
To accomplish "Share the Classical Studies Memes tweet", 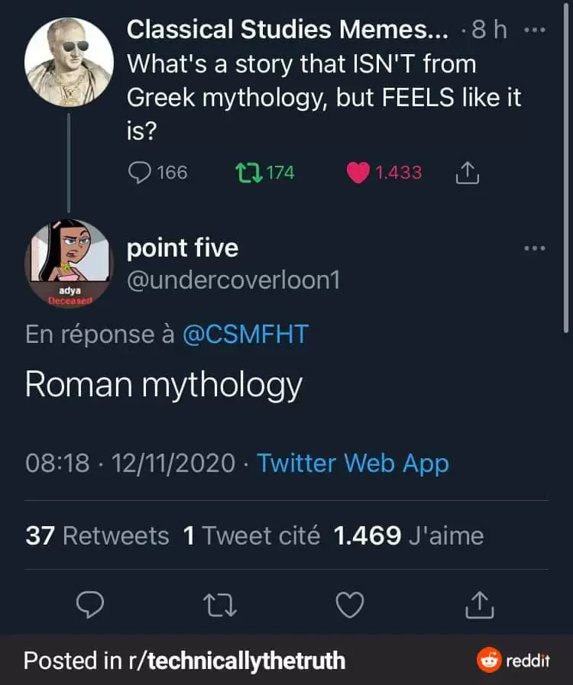I will (467, 174).
